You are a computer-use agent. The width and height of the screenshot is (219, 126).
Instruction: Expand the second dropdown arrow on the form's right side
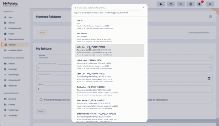[x=210, y=68]
